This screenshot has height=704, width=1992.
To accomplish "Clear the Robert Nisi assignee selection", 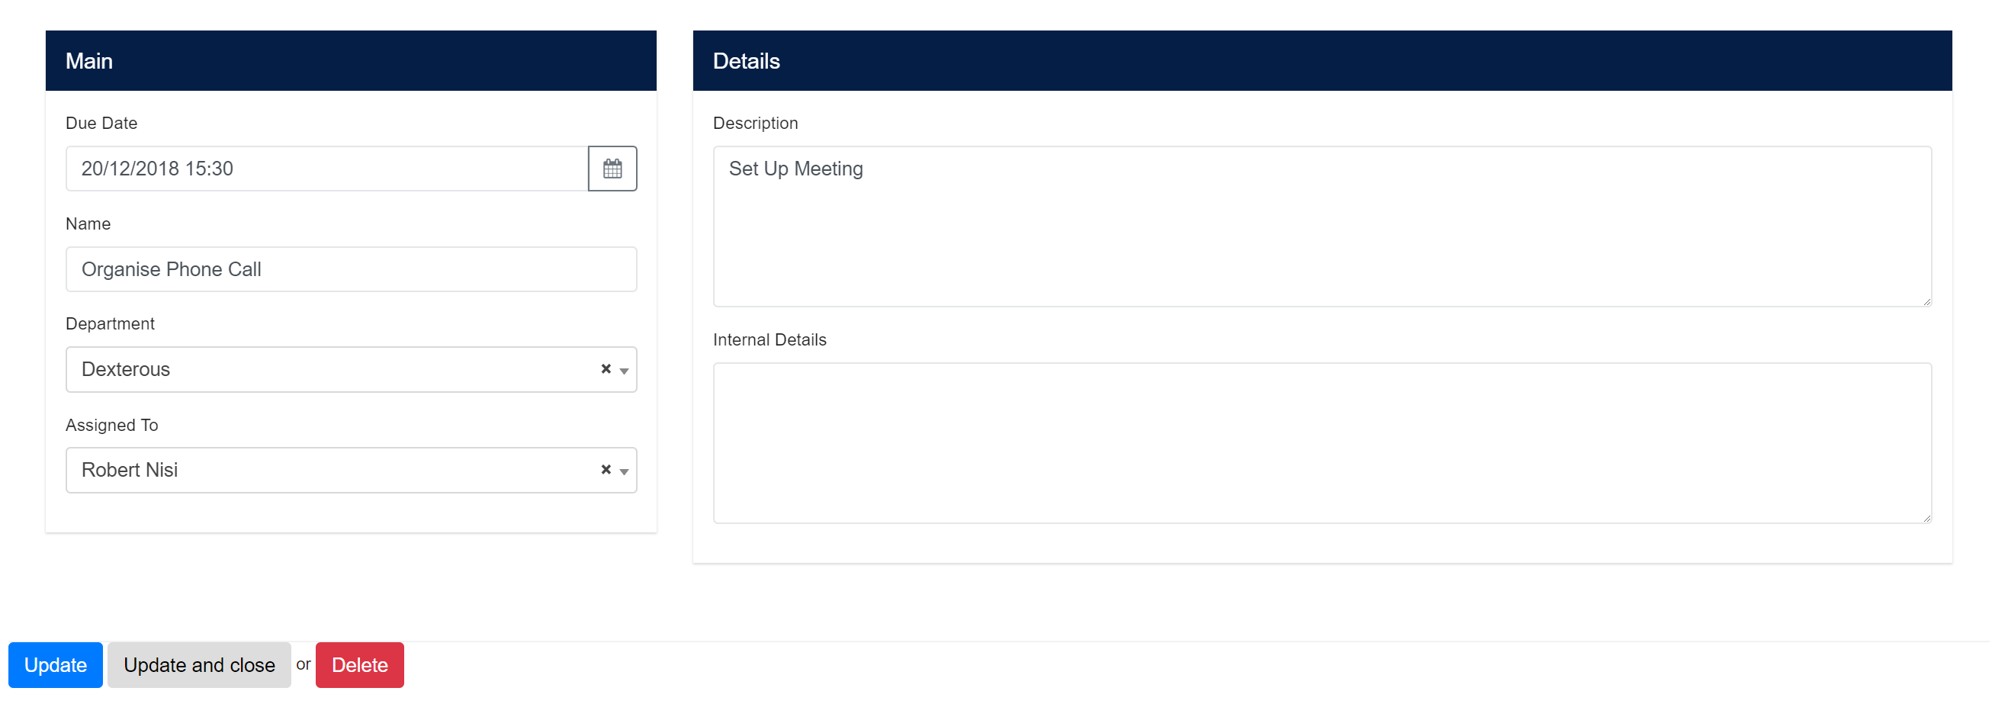I will click(x=606, y=470).
